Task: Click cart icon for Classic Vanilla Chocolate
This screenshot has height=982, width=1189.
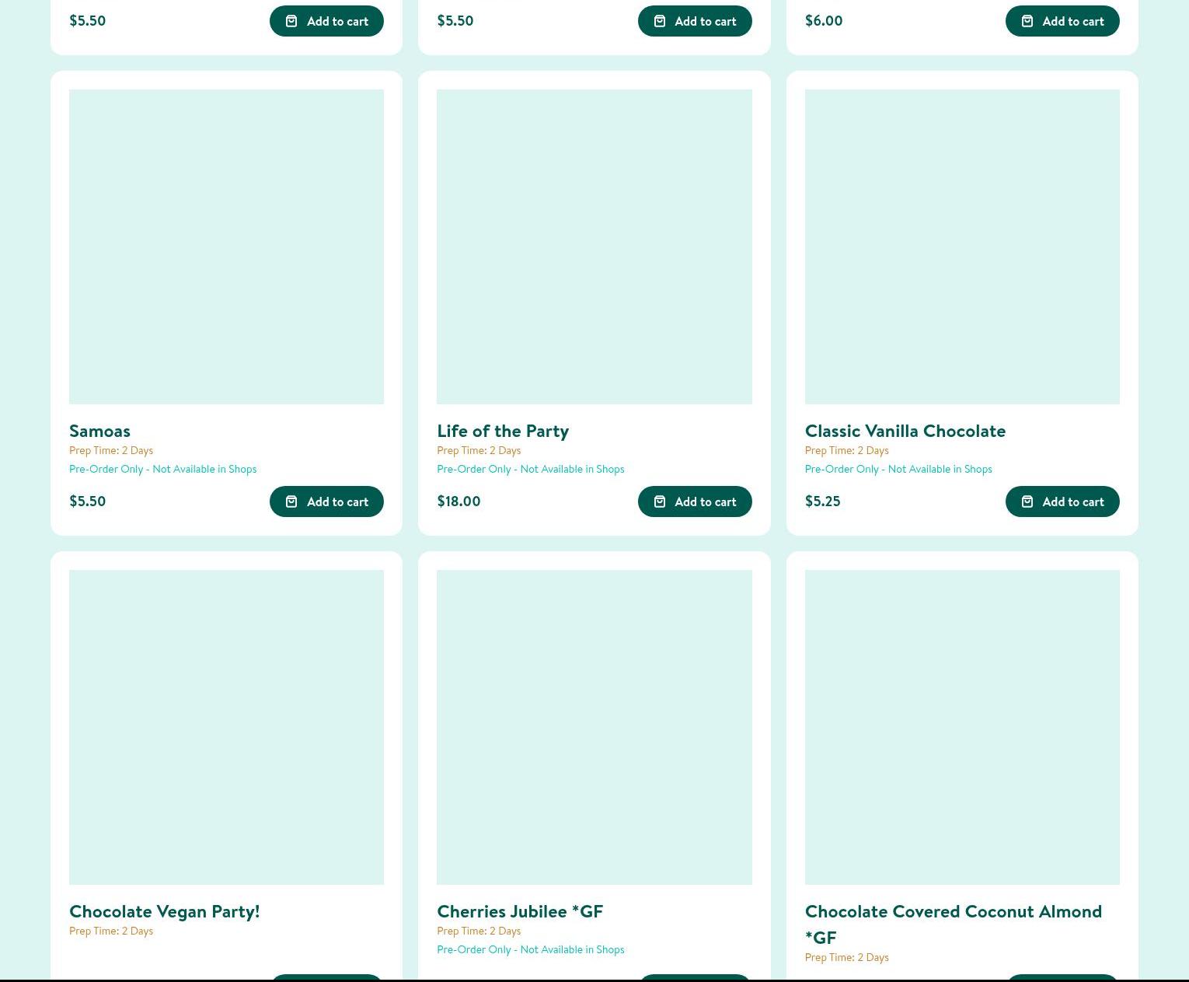Action: (x=1027, y=501)
